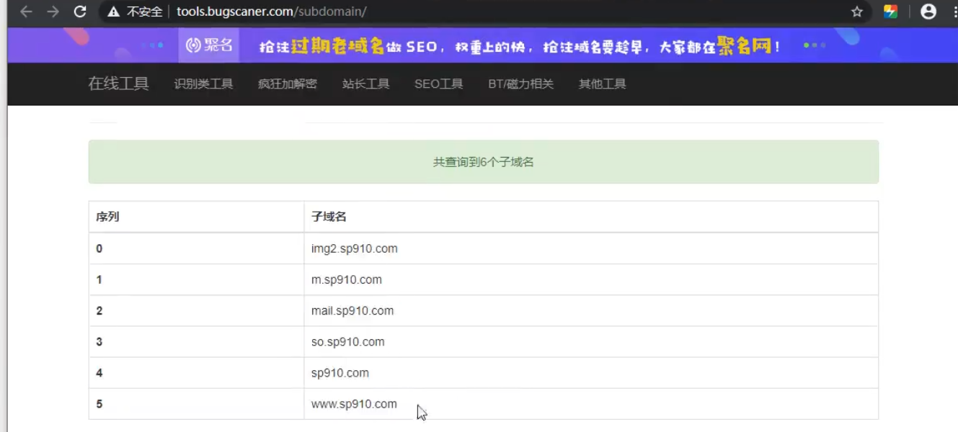Click the browser back arrow
Viewport: 958px width, 432px height.
coord(26,12)
